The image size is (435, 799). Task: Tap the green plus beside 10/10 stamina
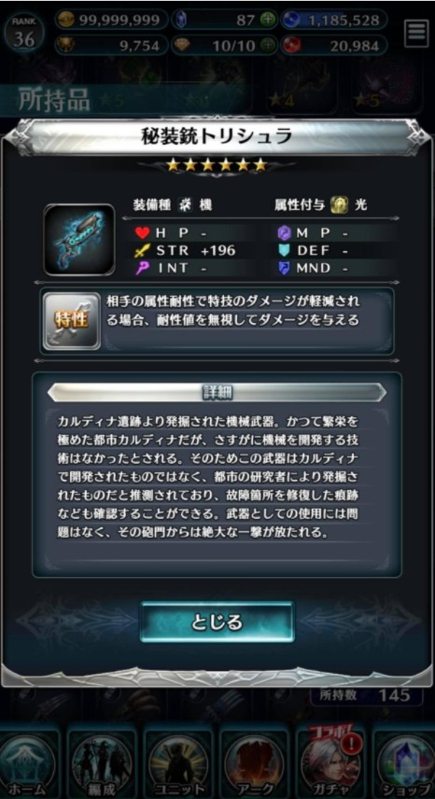[x=268, y=46]
